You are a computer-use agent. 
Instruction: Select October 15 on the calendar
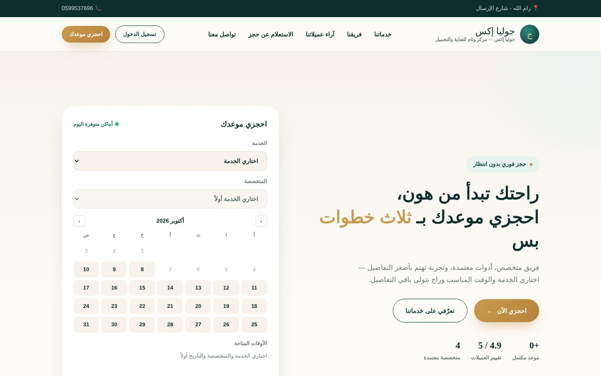[x=142, y=288]
